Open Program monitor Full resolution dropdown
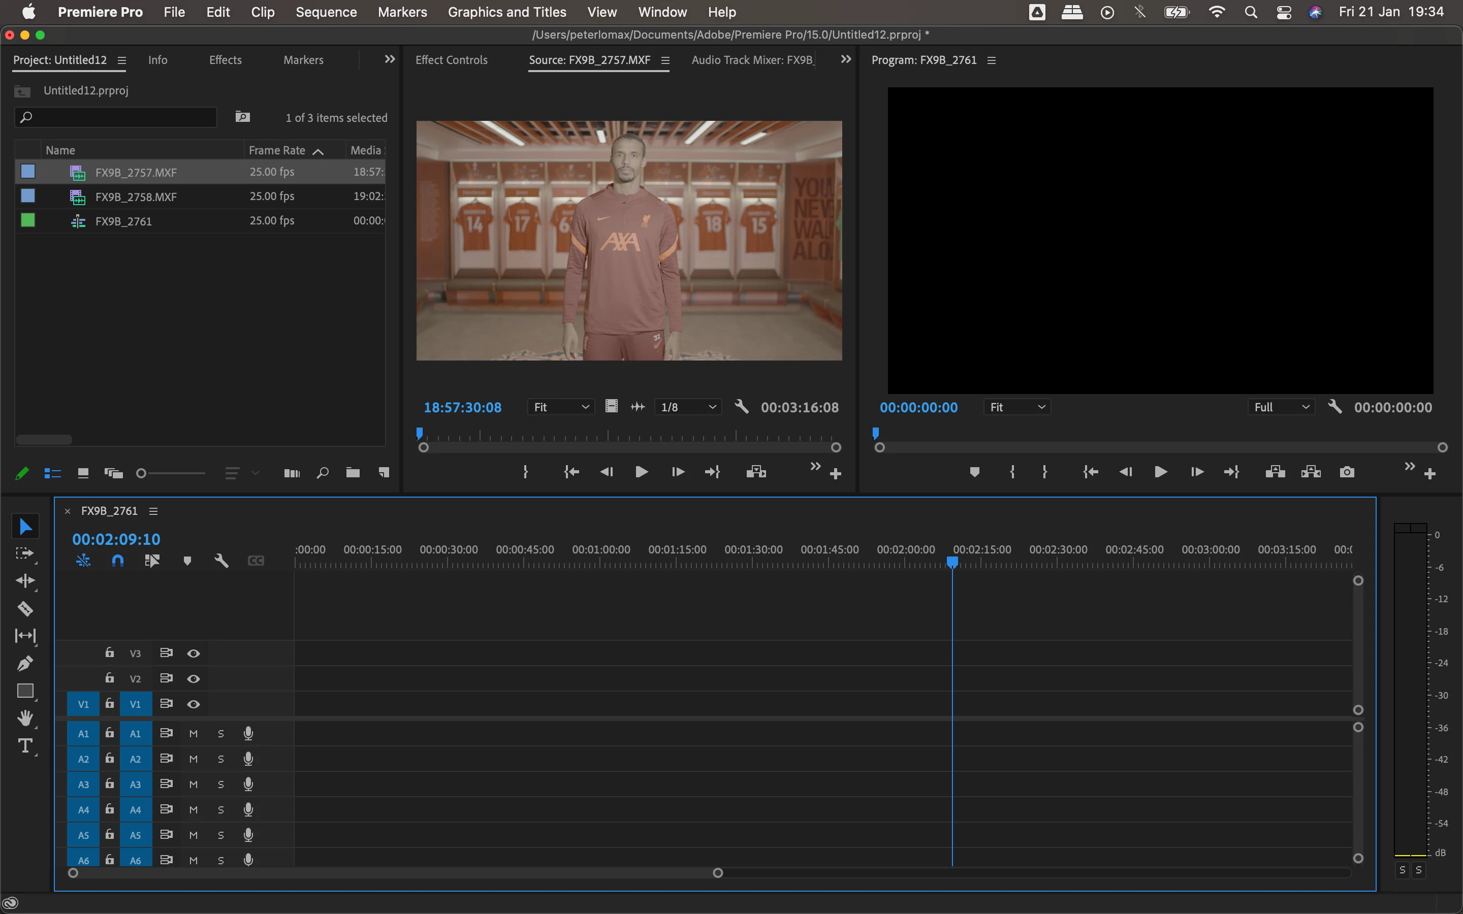The width and height of the screenshot is (1463, 914). (x=1281, y=407)
